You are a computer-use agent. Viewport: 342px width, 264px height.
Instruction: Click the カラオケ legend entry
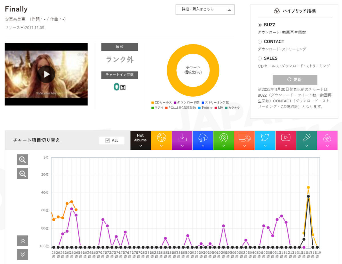click(233, 108)
